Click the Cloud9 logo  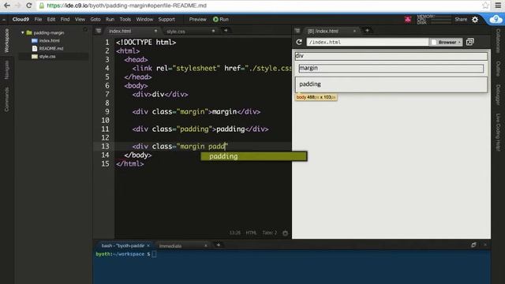point(21,19)
